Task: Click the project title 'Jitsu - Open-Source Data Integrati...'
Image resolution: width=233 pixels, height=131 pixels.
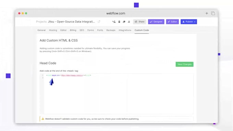Action: [x=71, y=22]
